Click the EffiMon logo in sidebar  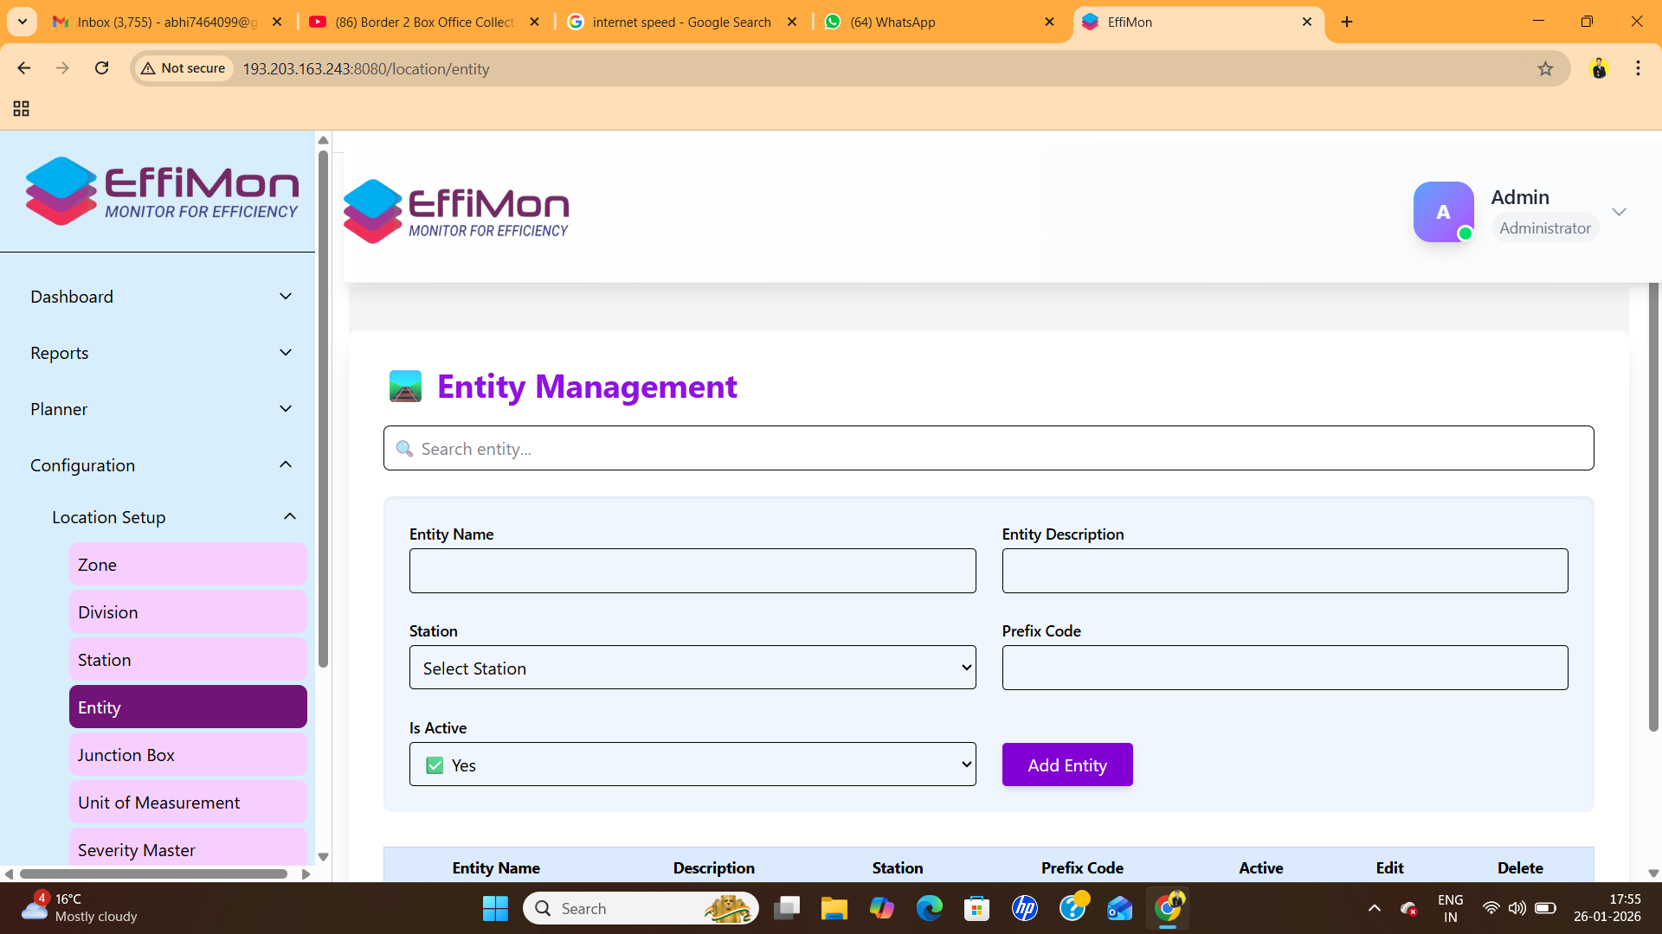162,191
